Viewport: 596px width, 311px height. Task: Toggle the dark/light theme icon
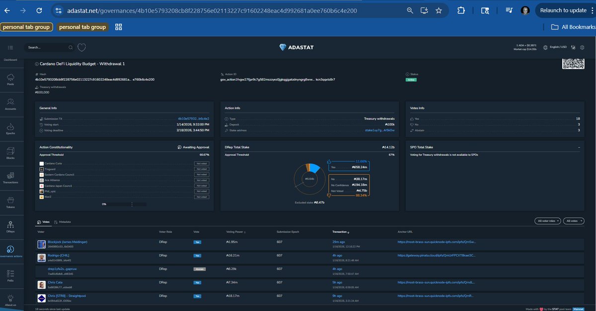tap(572, 47)
